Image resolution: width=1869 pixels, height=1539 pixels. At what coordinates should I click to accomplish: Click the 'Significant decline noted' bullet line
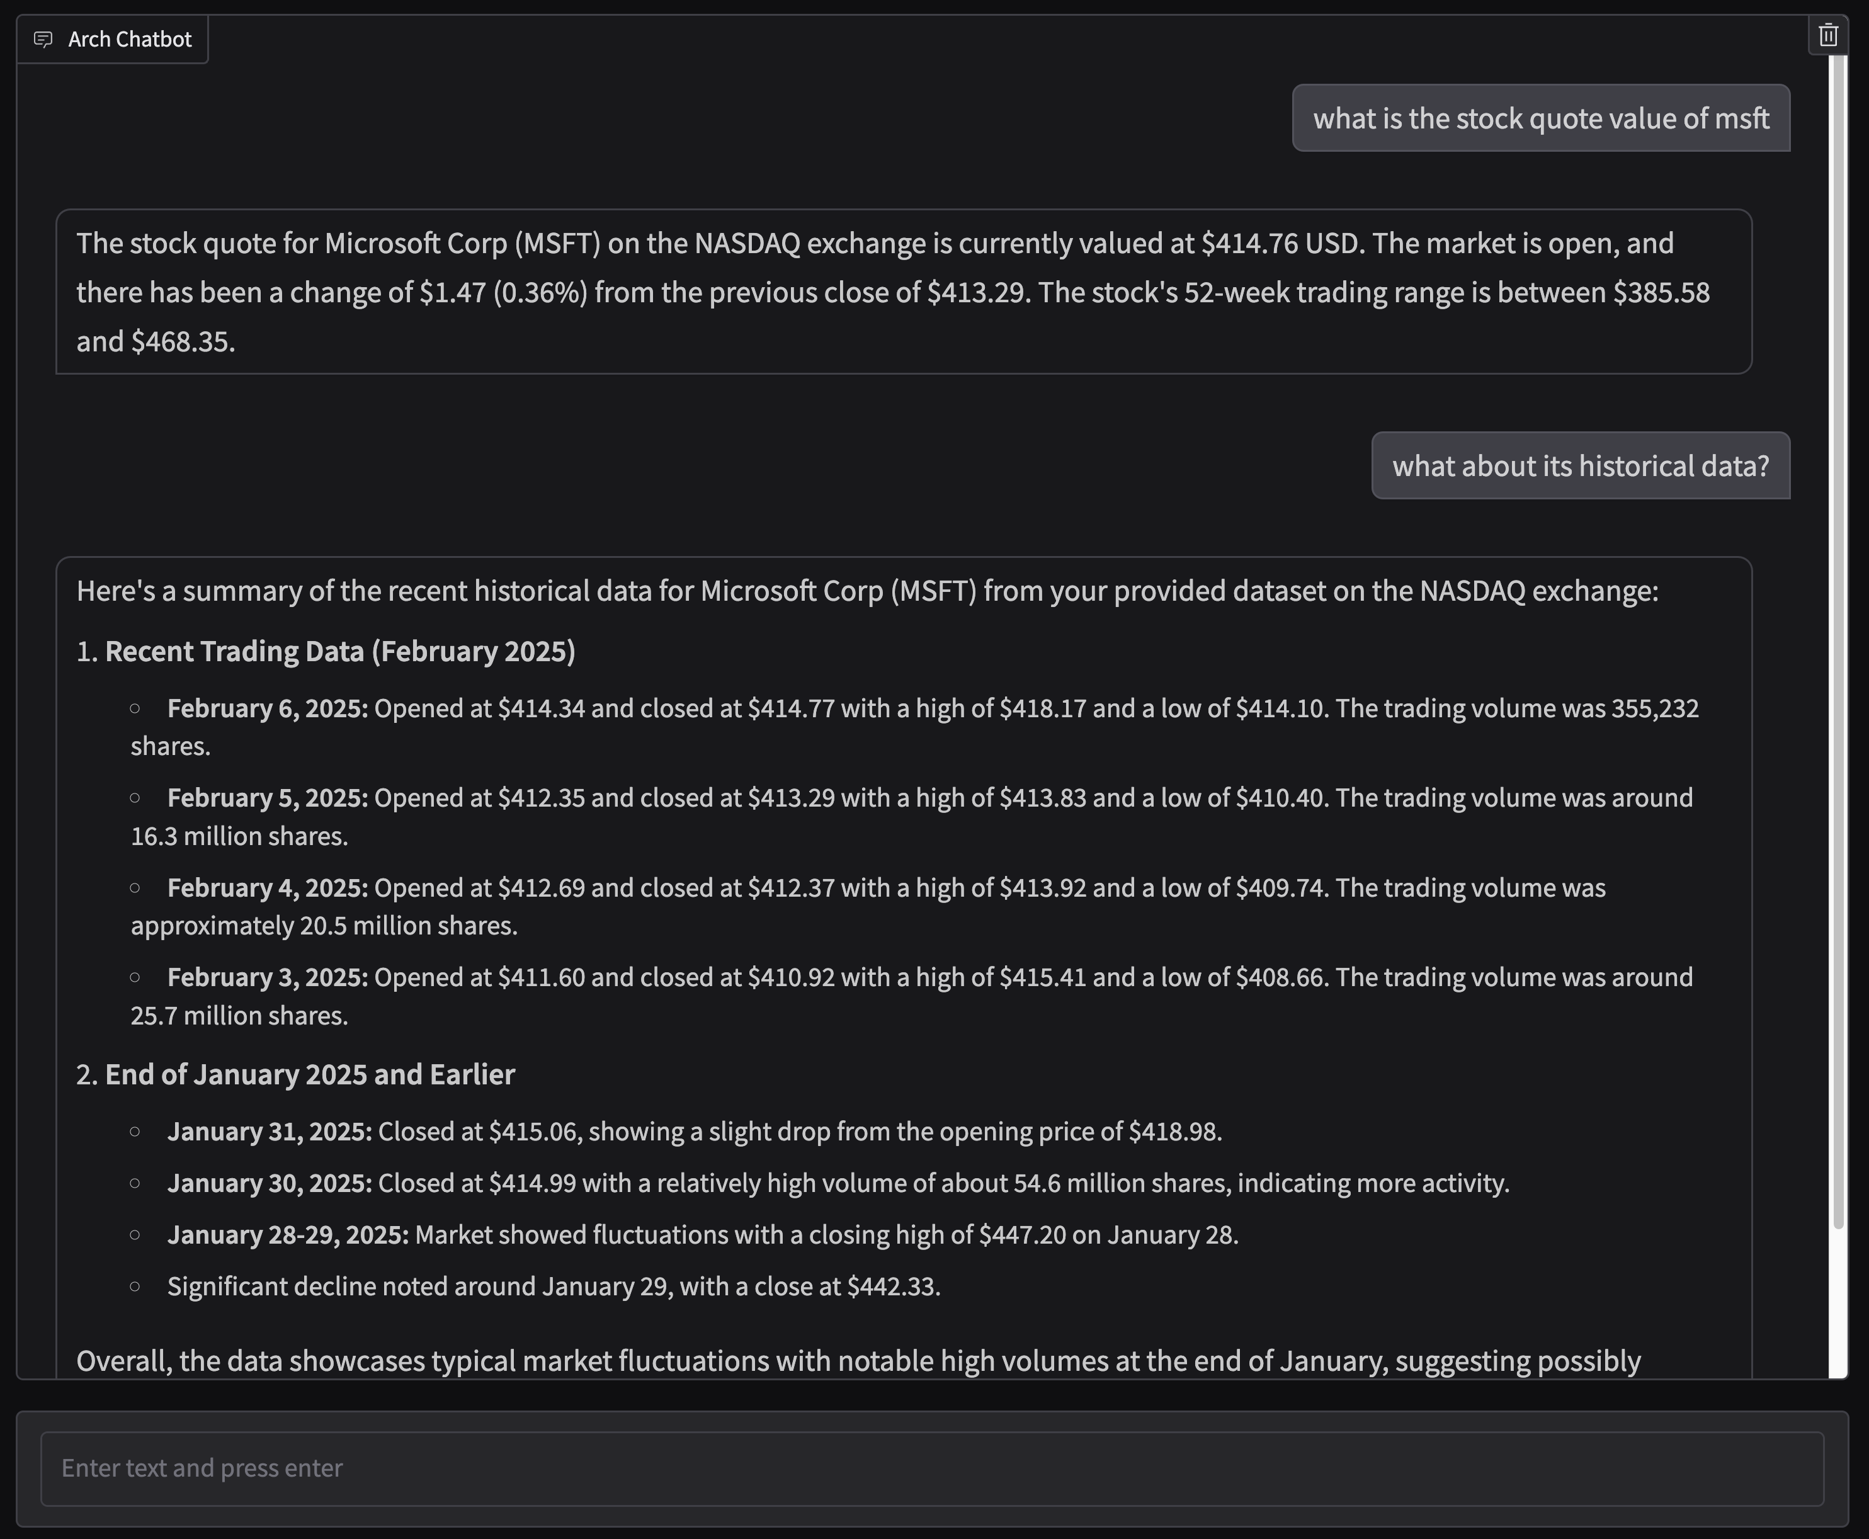(554, 1286)
